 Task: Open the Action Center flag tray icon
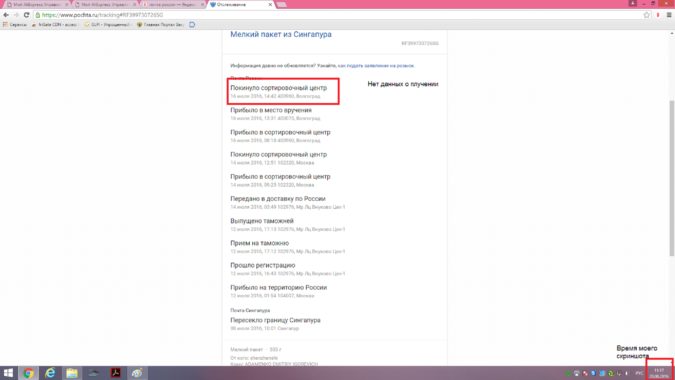pos(585,373)
